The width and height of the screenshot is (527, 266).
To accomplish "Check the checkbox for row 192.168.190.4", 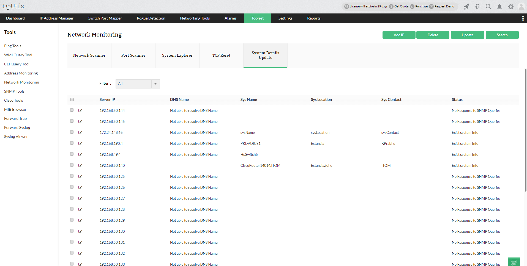I will tap(72, 143).
